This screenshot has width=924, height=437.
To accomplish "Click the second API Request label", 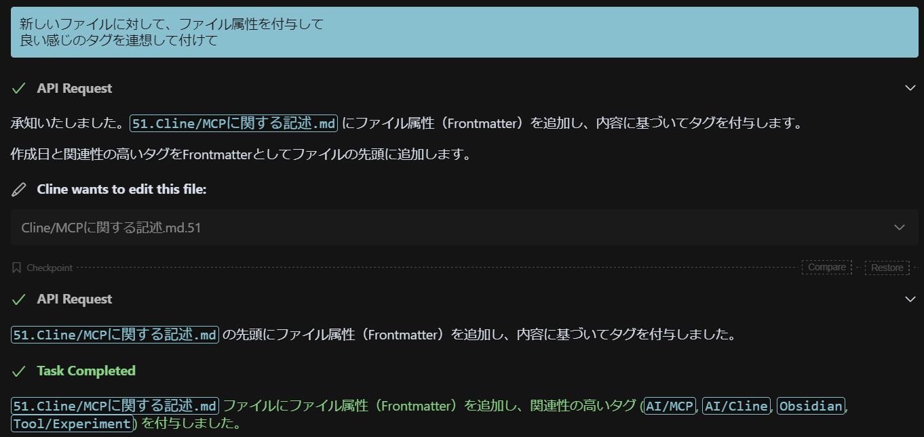I will coord(75,299).
